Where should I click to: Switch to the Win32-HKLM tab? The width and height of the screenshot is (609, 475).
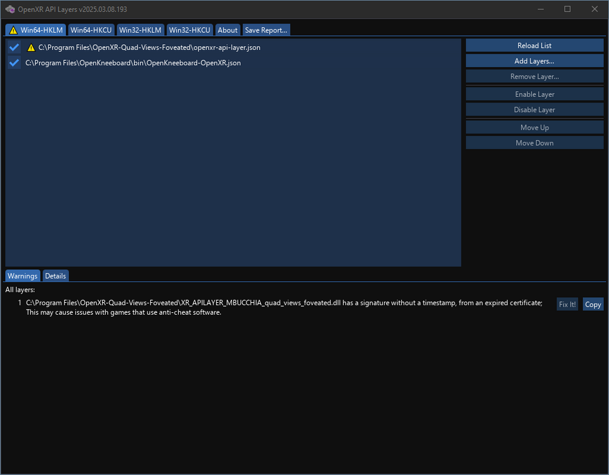click(140, 30)
